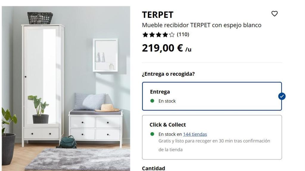305x171 pixels.
Task: Click the Click & Collect card title
Action: click(x=167, y=124)
